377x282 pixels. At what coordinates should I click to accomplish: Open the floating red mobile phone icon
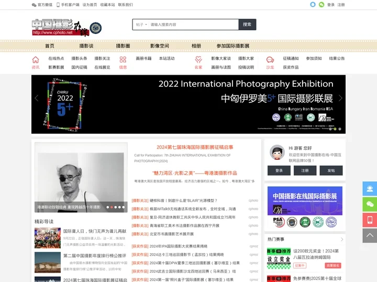click(370, 220)
